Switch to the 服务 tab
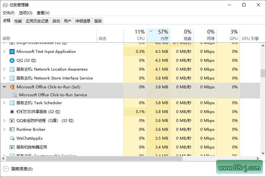The image size is (266, 177). click(x=98, y=21)
